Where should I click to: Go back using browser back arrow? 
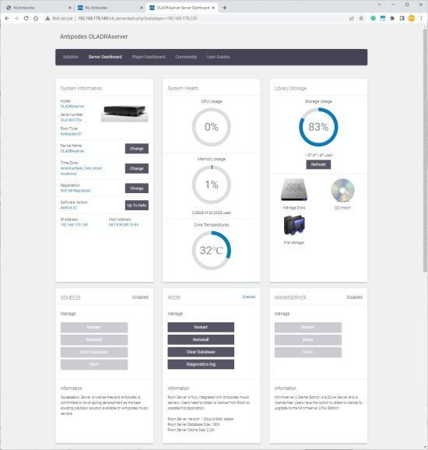7,19
